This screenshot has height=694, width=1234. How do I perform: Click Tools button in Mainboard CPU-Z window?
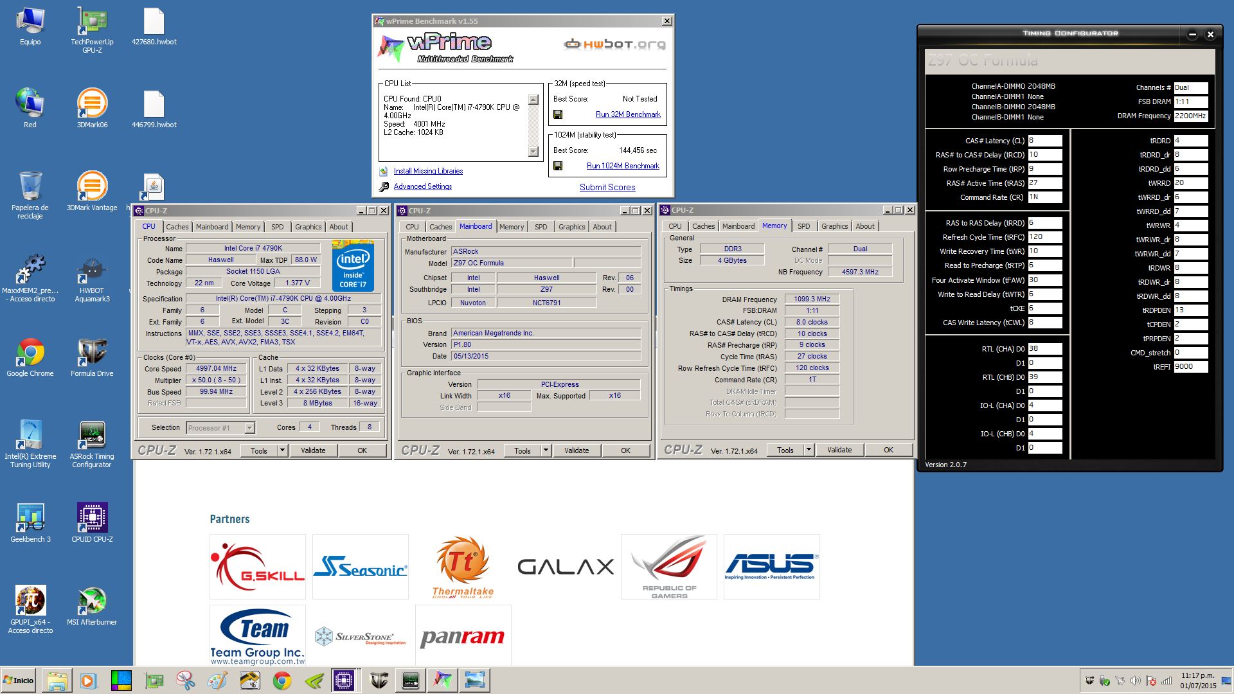point(523,450)
